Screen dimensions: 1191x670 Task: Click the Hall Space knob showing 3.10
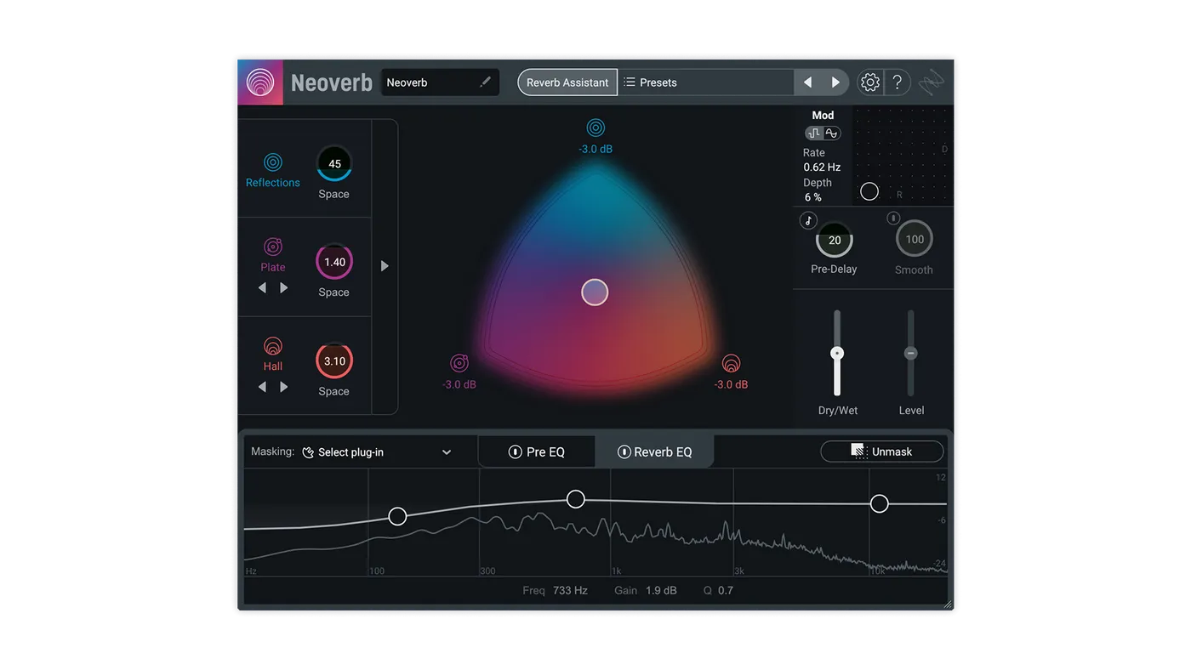click(x=334, y=361)
